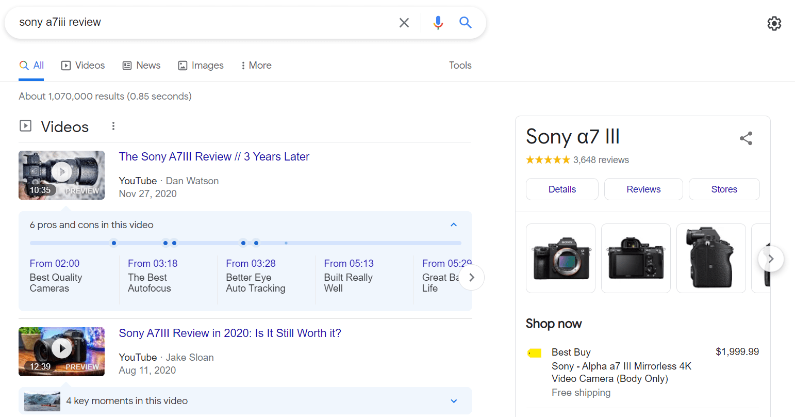795x417 pixels.
Task: Click the Details button in product panel
Action: point(562,189)
